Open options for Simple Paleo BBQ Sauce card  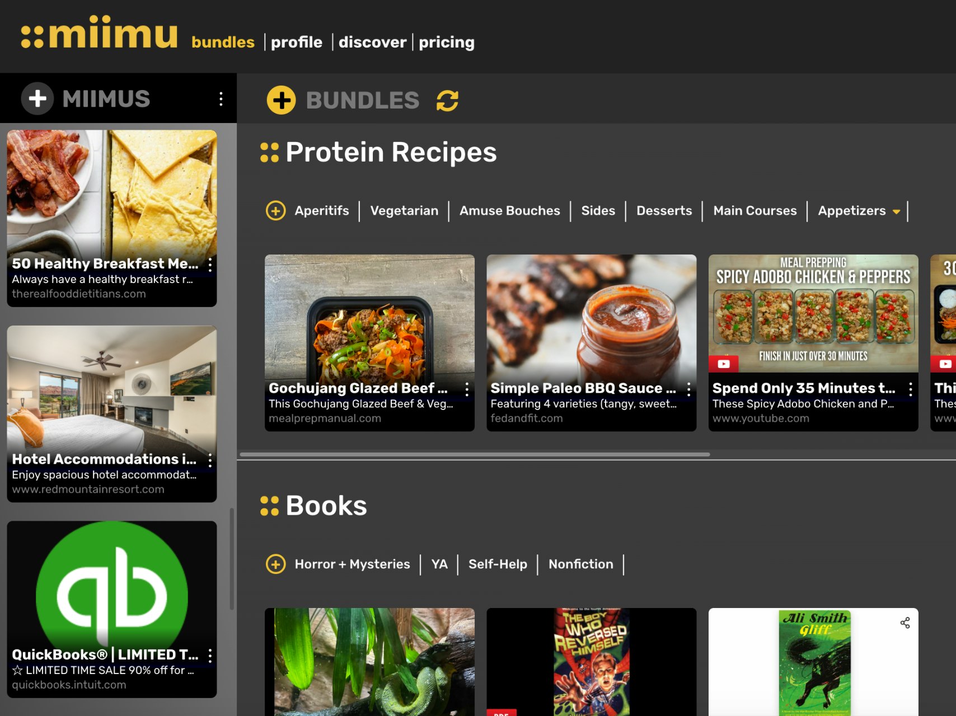[x=688, y=389]
